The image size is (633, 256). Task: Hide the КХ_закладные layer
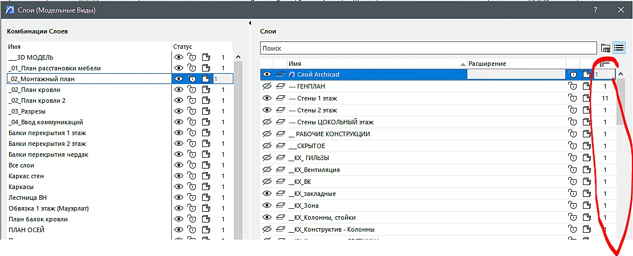tap(266, 194)
